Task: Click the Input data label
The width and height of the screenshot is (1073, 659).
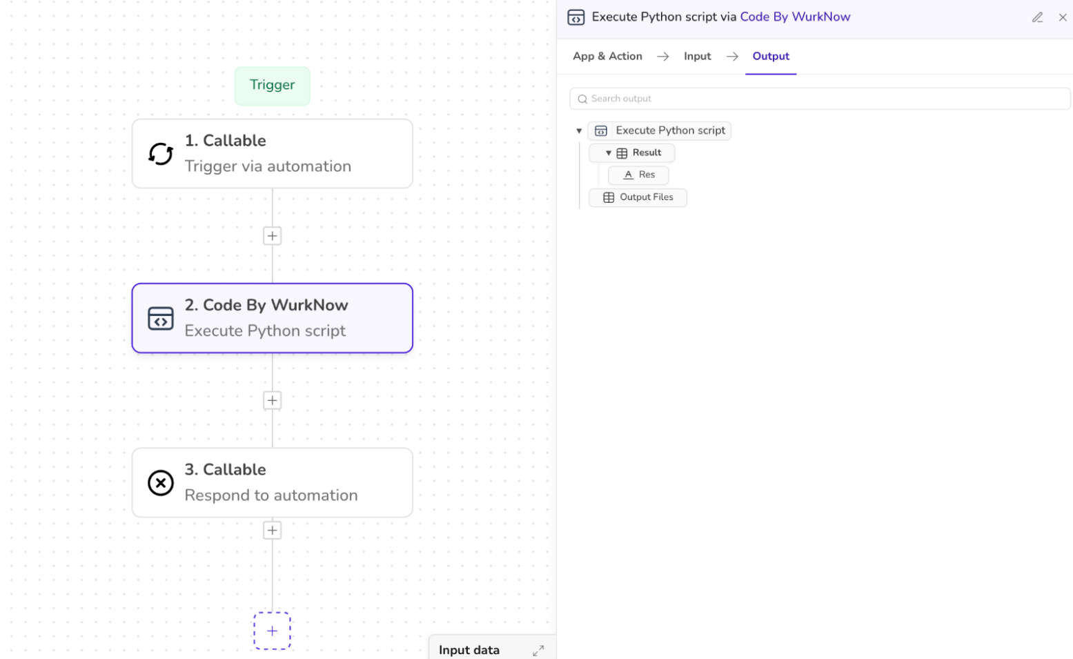Action: coord(469,650)
